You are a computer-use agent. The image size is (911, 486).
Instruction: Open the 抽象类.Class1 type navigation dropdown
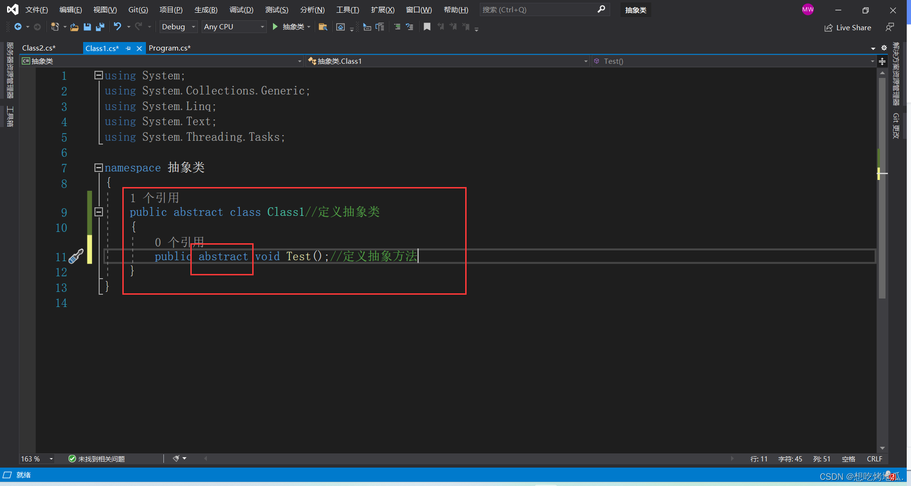coord(448,61)
